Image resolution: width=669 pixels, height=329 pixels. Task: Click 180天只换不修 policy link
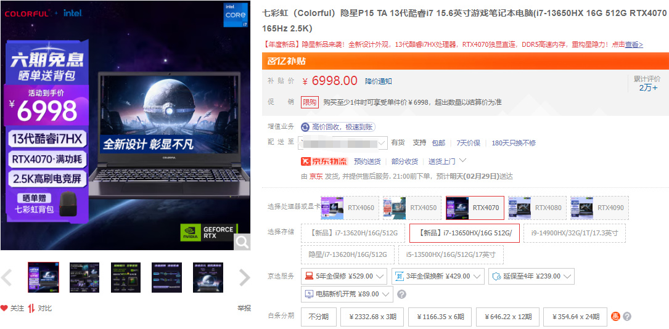514,143
